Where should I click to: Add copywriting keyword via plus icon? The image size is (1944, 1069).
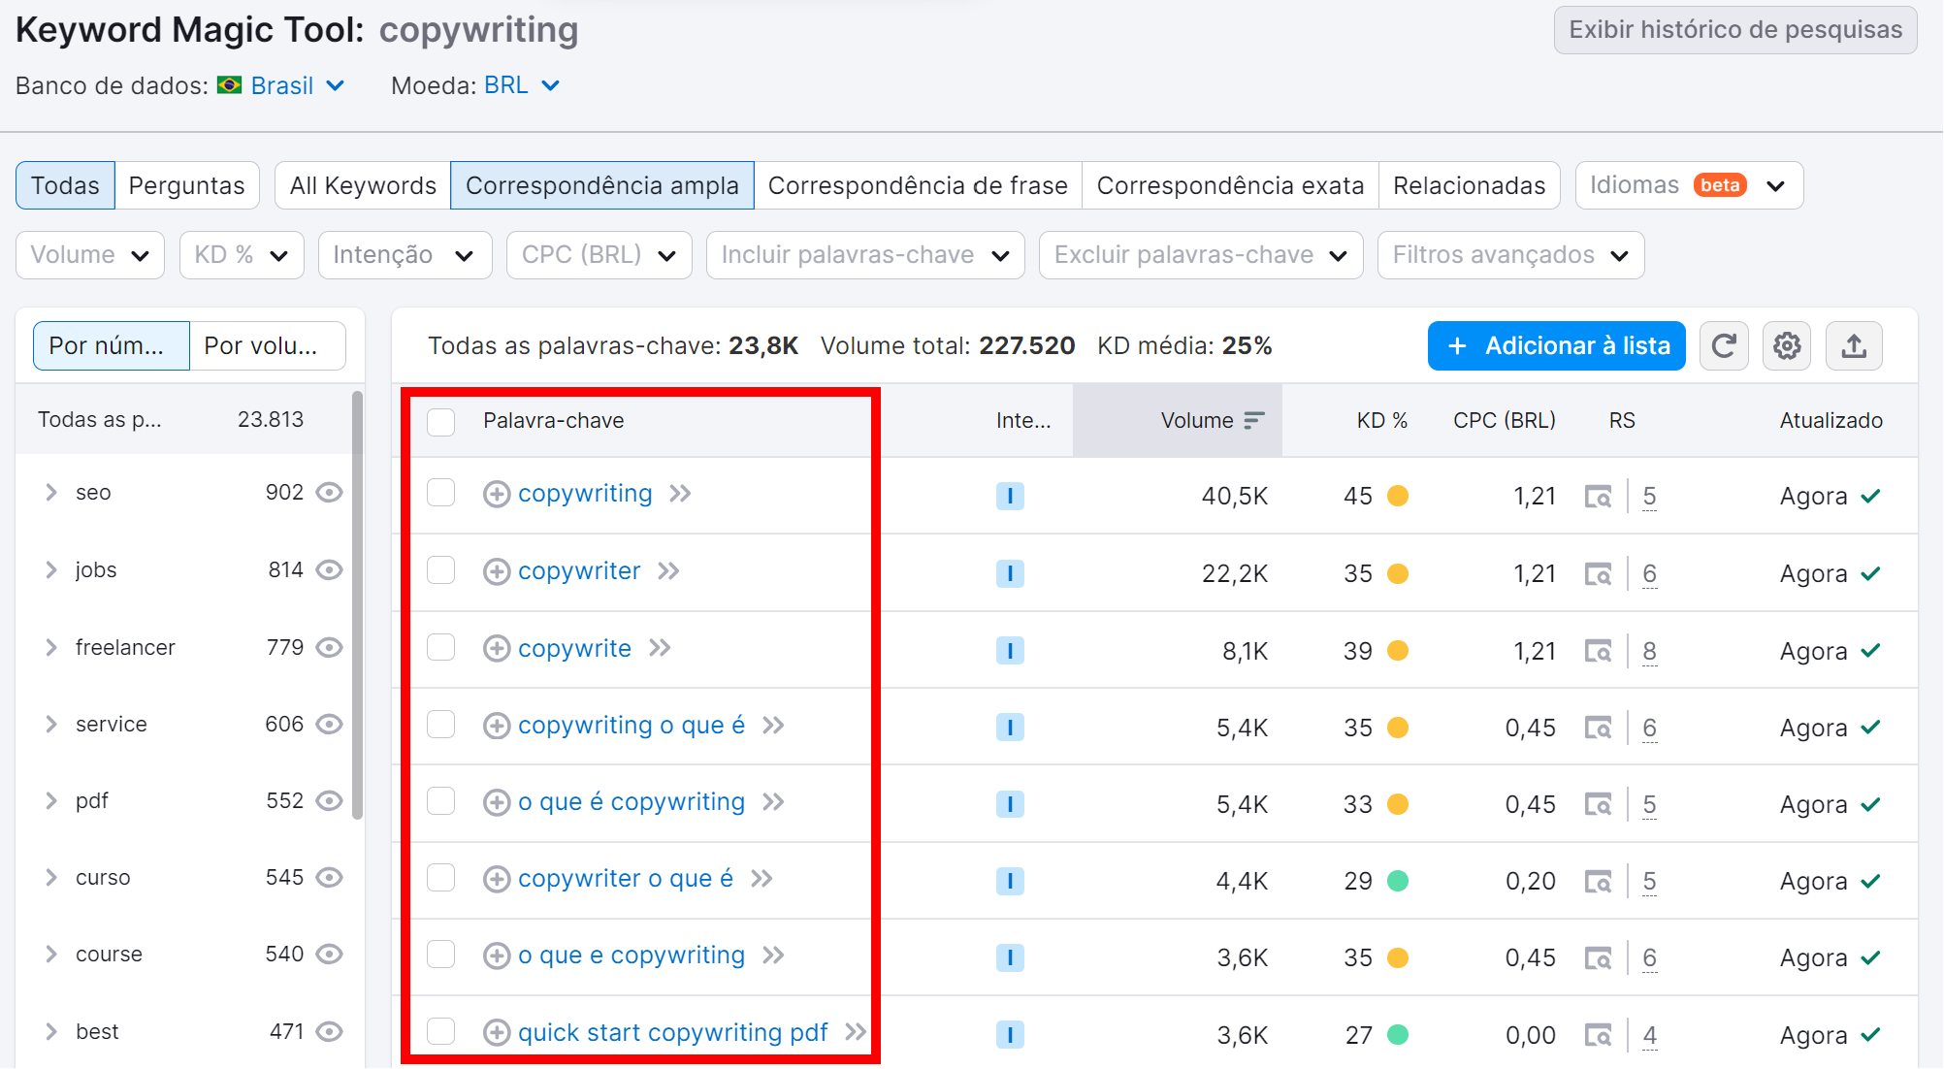[497, 495]
